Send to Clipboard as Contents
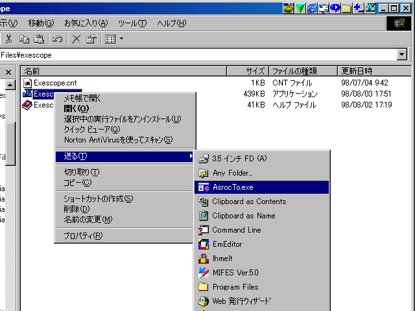This screenshot has height=311, width=415. point(262,202)
